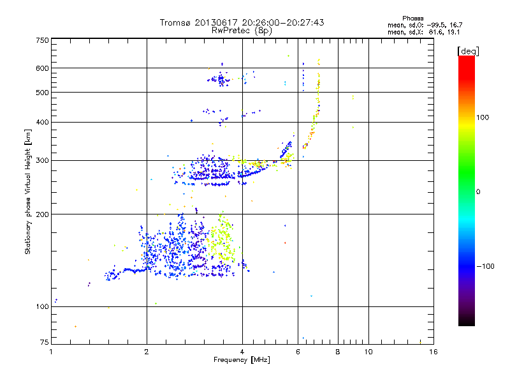The width and height of the screenshot is (510, 383).
Task: Click the x-axis tick label '8'
Action: [338, 352]
